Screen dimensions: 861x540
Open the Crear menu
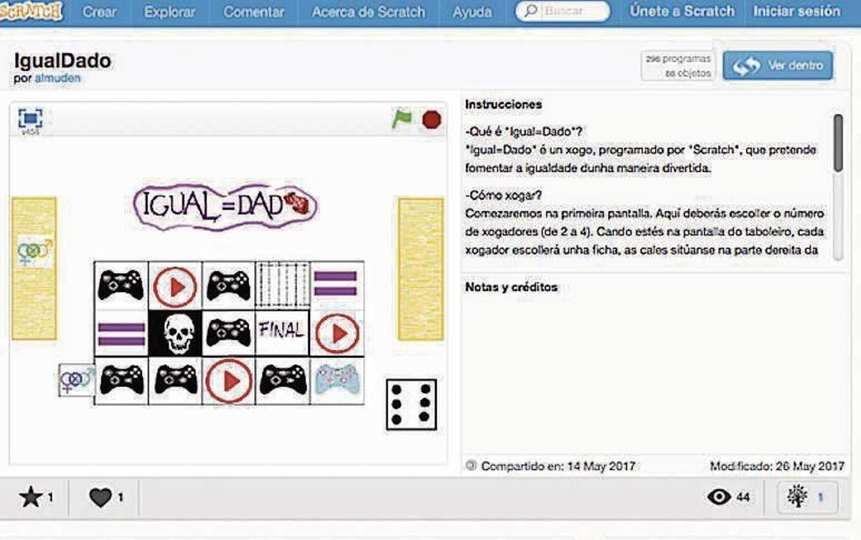100,12
